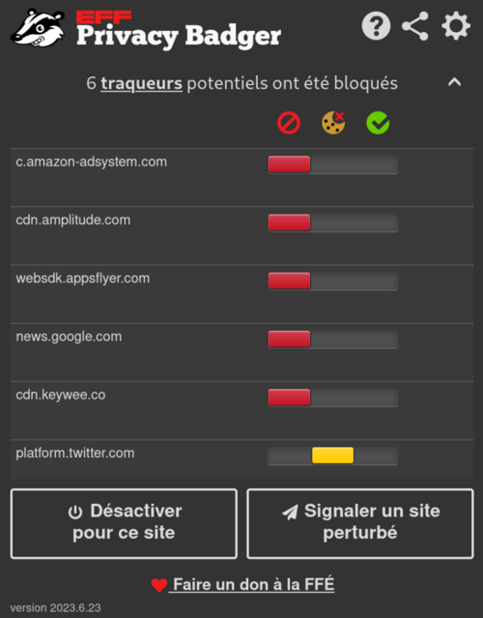Toggle the news.google.com slider
The image size is (483, 618).
coord(332,338)
